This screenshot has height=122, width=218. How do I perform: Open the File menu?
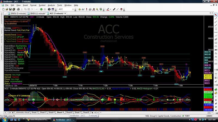(7, 5)
